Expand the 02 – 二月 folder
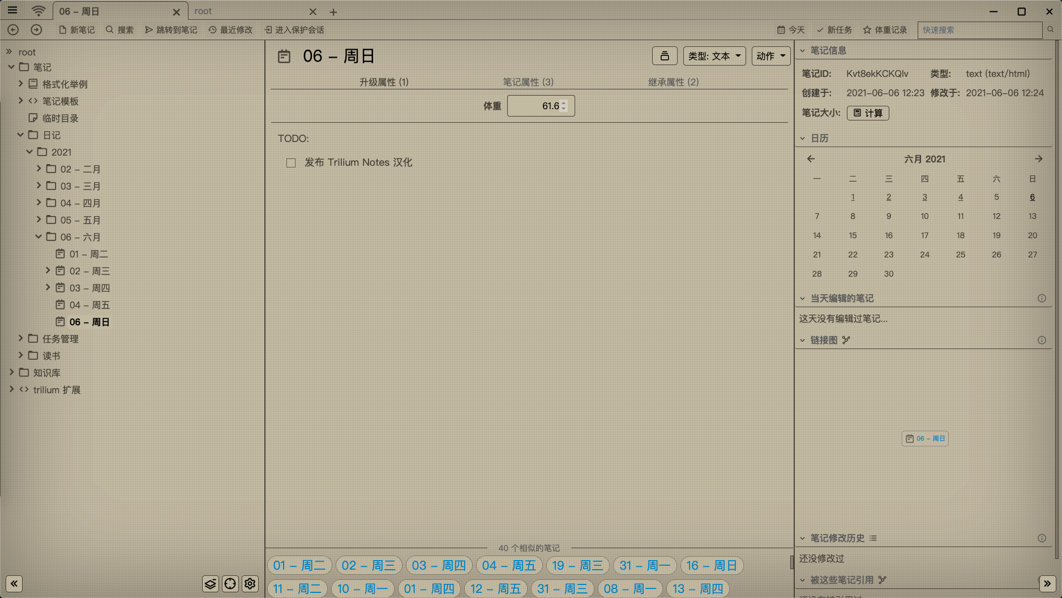Viewport: 1062px width, 598px height. 38,169
